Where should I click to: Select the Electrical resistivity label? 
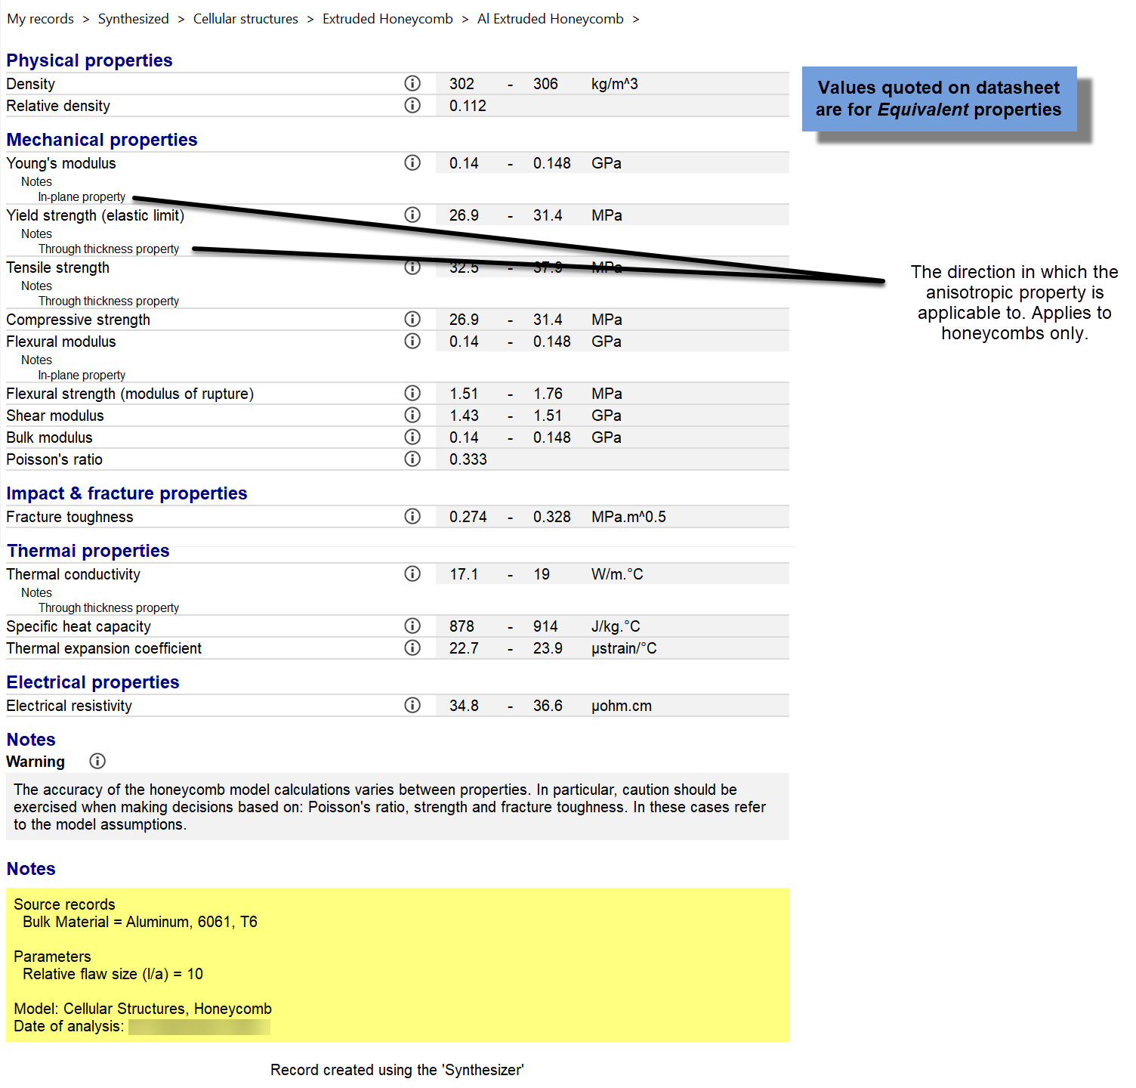69,706
